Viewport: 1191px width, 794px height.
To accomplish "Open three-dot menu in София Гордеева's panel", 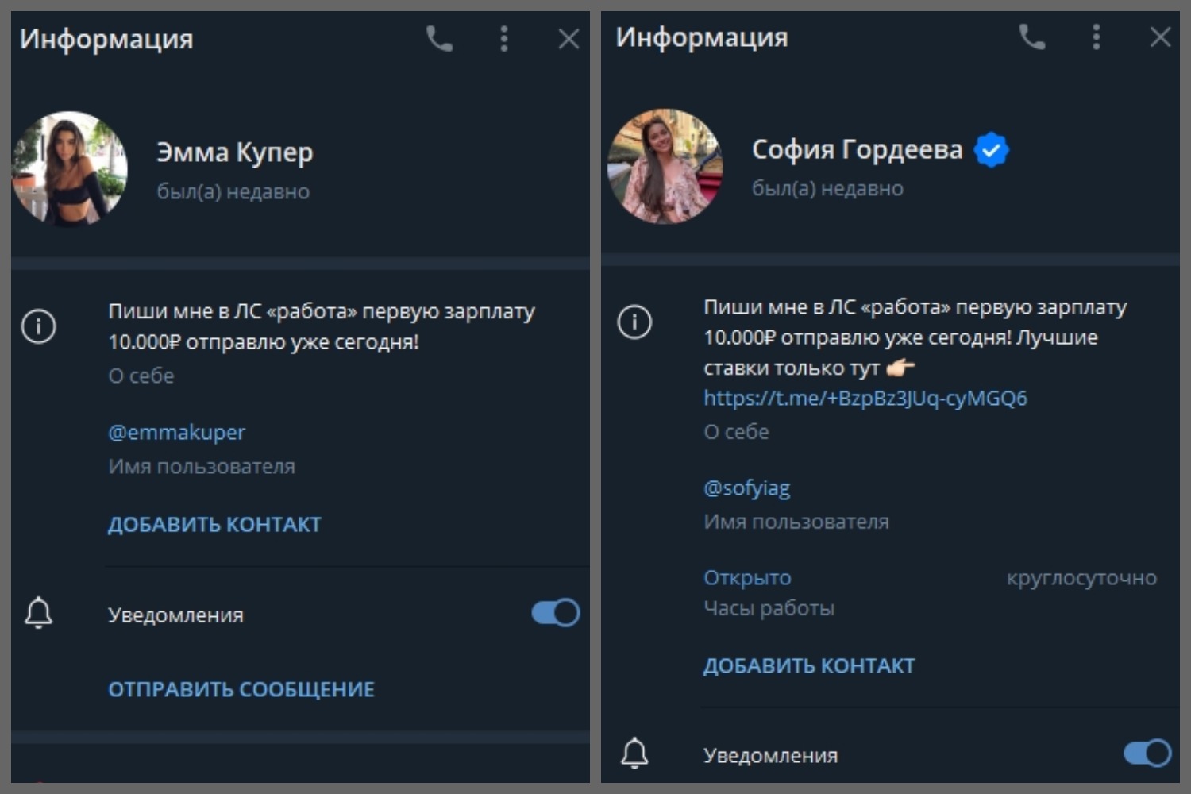I will [1096, 37].
